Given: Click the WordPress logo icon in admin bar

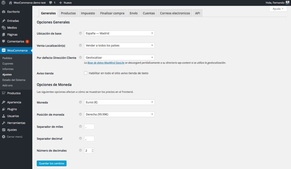Looking at the screenshot, I should (3, 3).
